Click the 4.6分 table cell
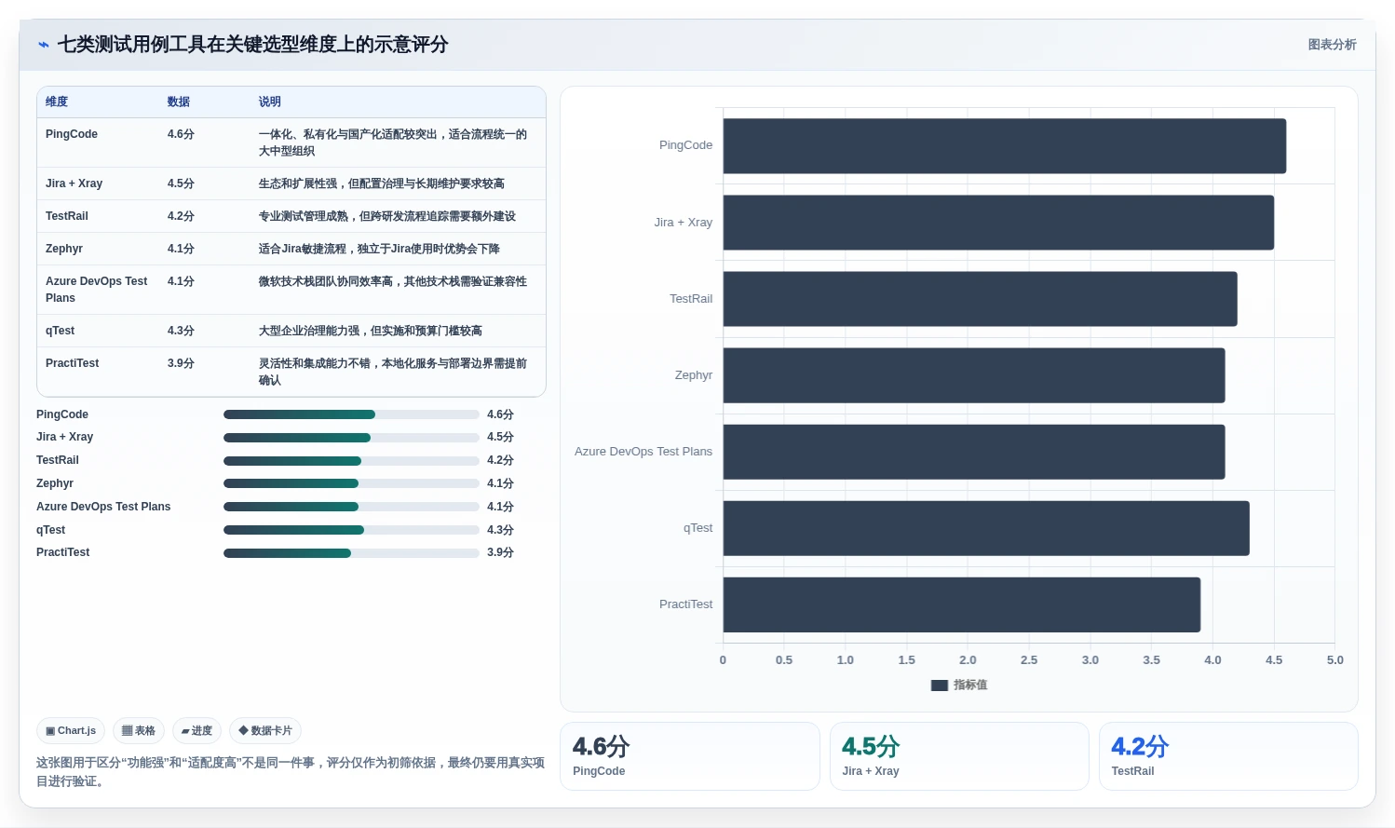The image size is (1395, 828). 181,134
